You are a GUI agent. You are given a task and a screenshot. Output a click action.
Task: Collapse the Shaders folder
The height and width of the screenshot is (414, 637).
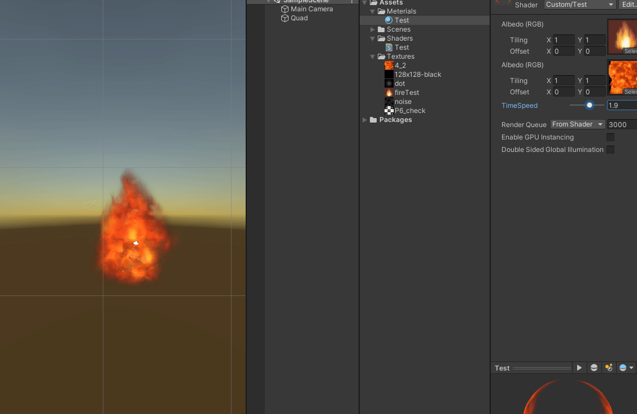tap(373, 38)
